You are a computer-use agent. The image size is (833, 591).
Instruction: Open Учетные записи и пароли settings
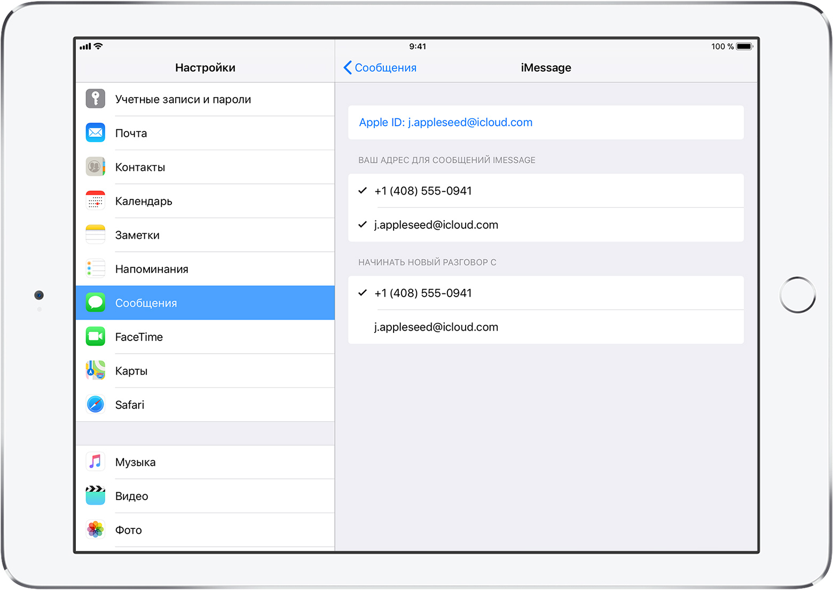point(205,99)
